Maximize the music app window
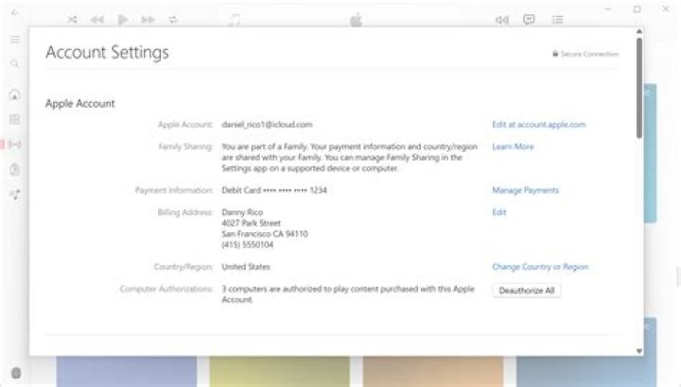The image size is (681, 387). (637, 9)
